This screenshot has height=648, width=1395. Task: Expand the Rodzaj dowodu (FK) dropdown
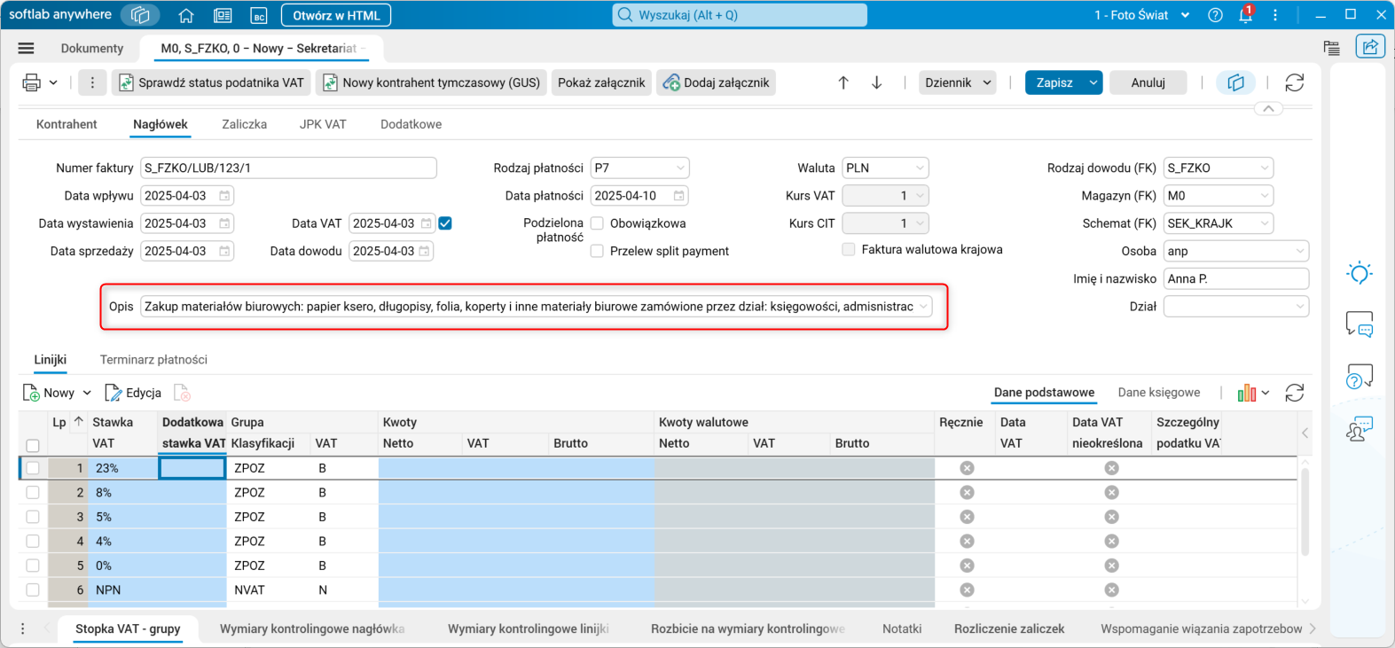click(x=1265, y=168)
